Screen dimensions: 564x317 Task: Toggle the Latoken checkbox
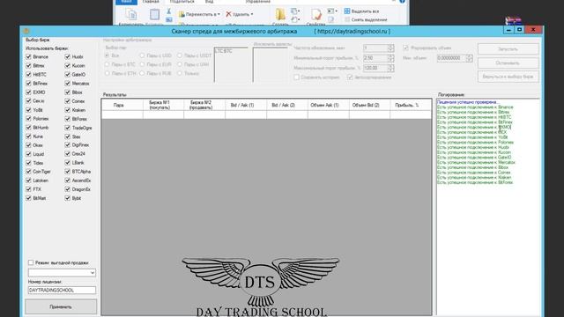(x=28, y=181)
